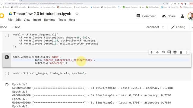Click the zoom magnifier icon in the address bar
The height and width of the screenshot is (108, 193).
(x=164, y=4)
